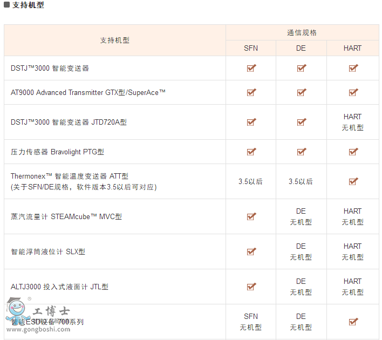Click DE checkmark for DSTJ™3000 智能变送器 row
This screenshot has width=382, height=340.
(302, 68)
